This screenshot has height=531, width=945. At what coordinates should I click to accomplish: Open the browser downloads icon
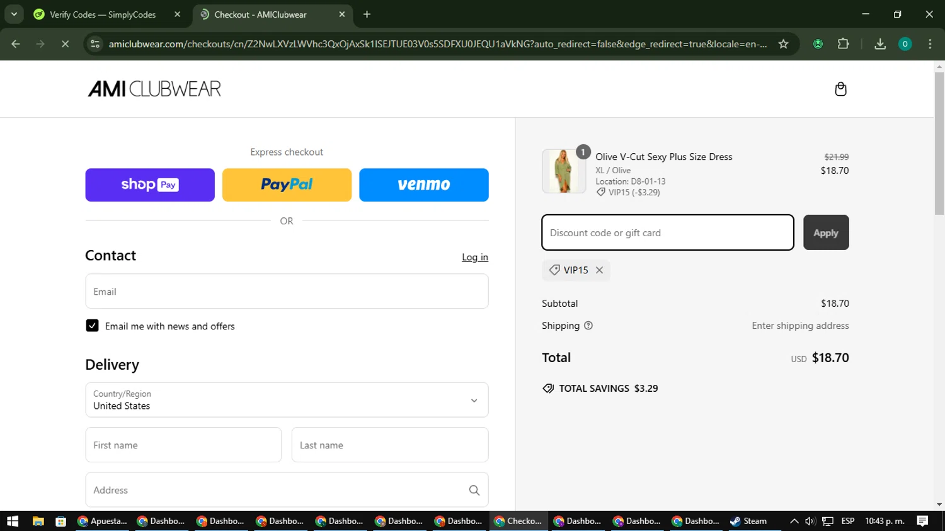coord(880,44)
